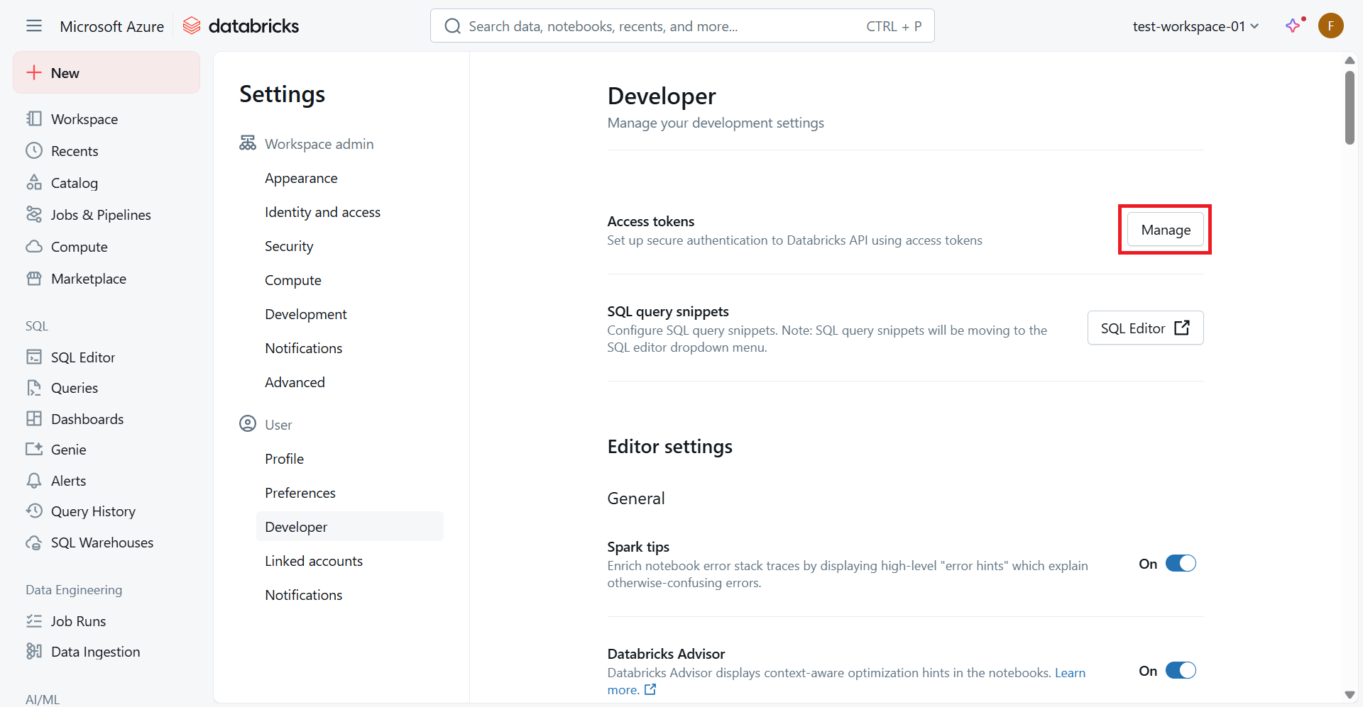Click the Workspace sidebar link

(84, 119)
